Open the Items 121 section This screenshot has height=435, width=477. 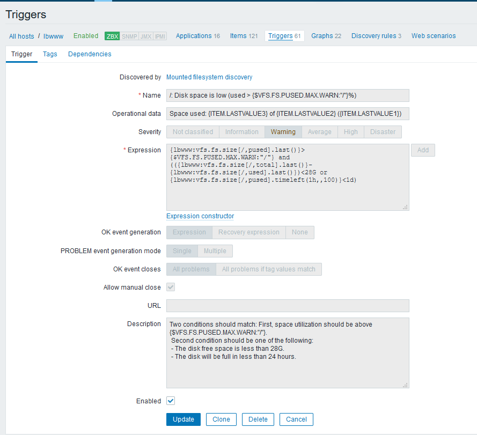coord(244,36)
